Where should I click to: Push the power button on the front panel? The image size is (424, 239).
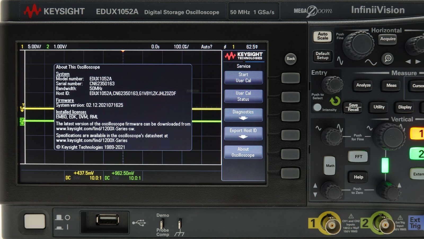click(35, 221)
